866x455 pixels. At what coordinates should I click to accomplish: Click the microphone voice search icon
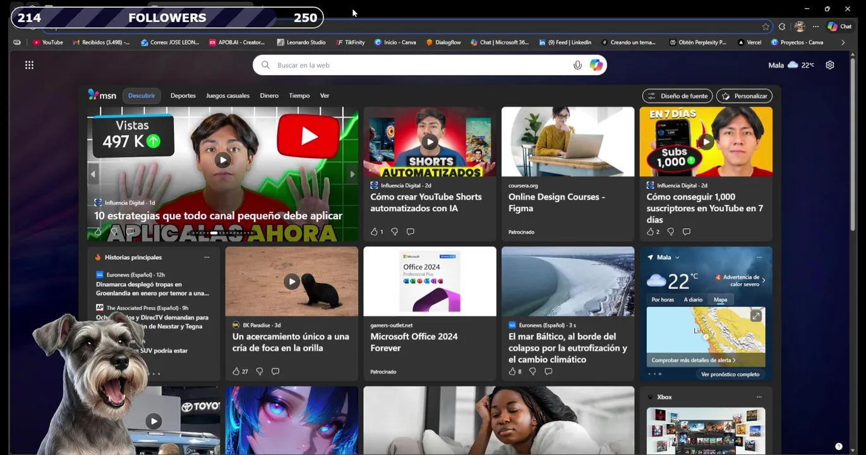(x=577, y=65)
